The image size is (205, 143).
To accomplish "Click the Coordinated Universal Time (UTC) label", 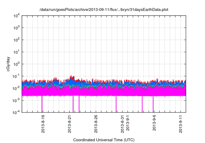I will click(x=104, y=140).
